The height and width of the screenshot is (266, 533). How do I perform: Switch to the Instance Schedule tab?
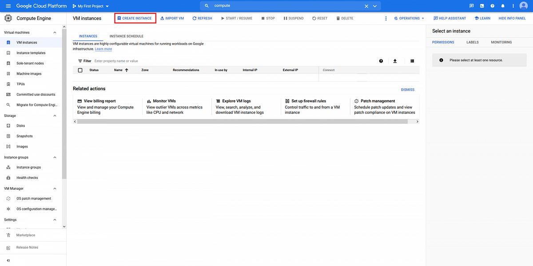126,36
